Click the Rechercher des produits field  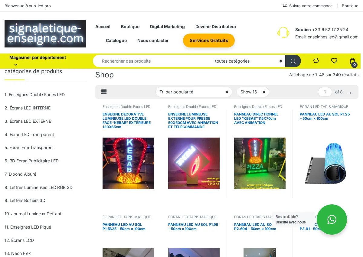[x=153, y=61]
